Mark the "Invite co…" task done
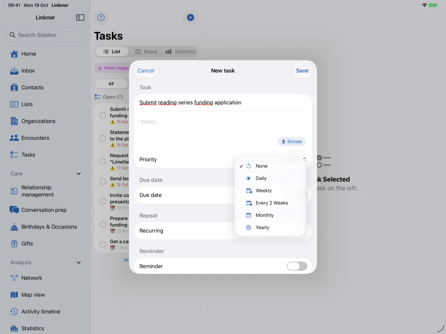 click(103, 201)
